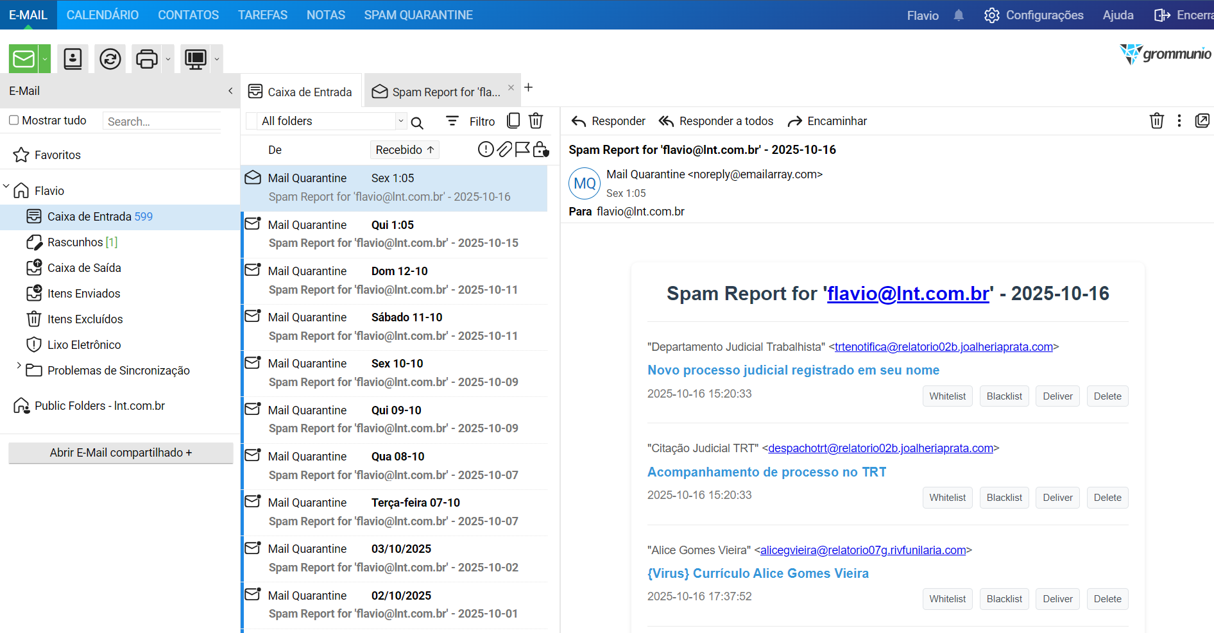
Task: Collapse the Flavio mailbox tree
Action: [6, 187]
